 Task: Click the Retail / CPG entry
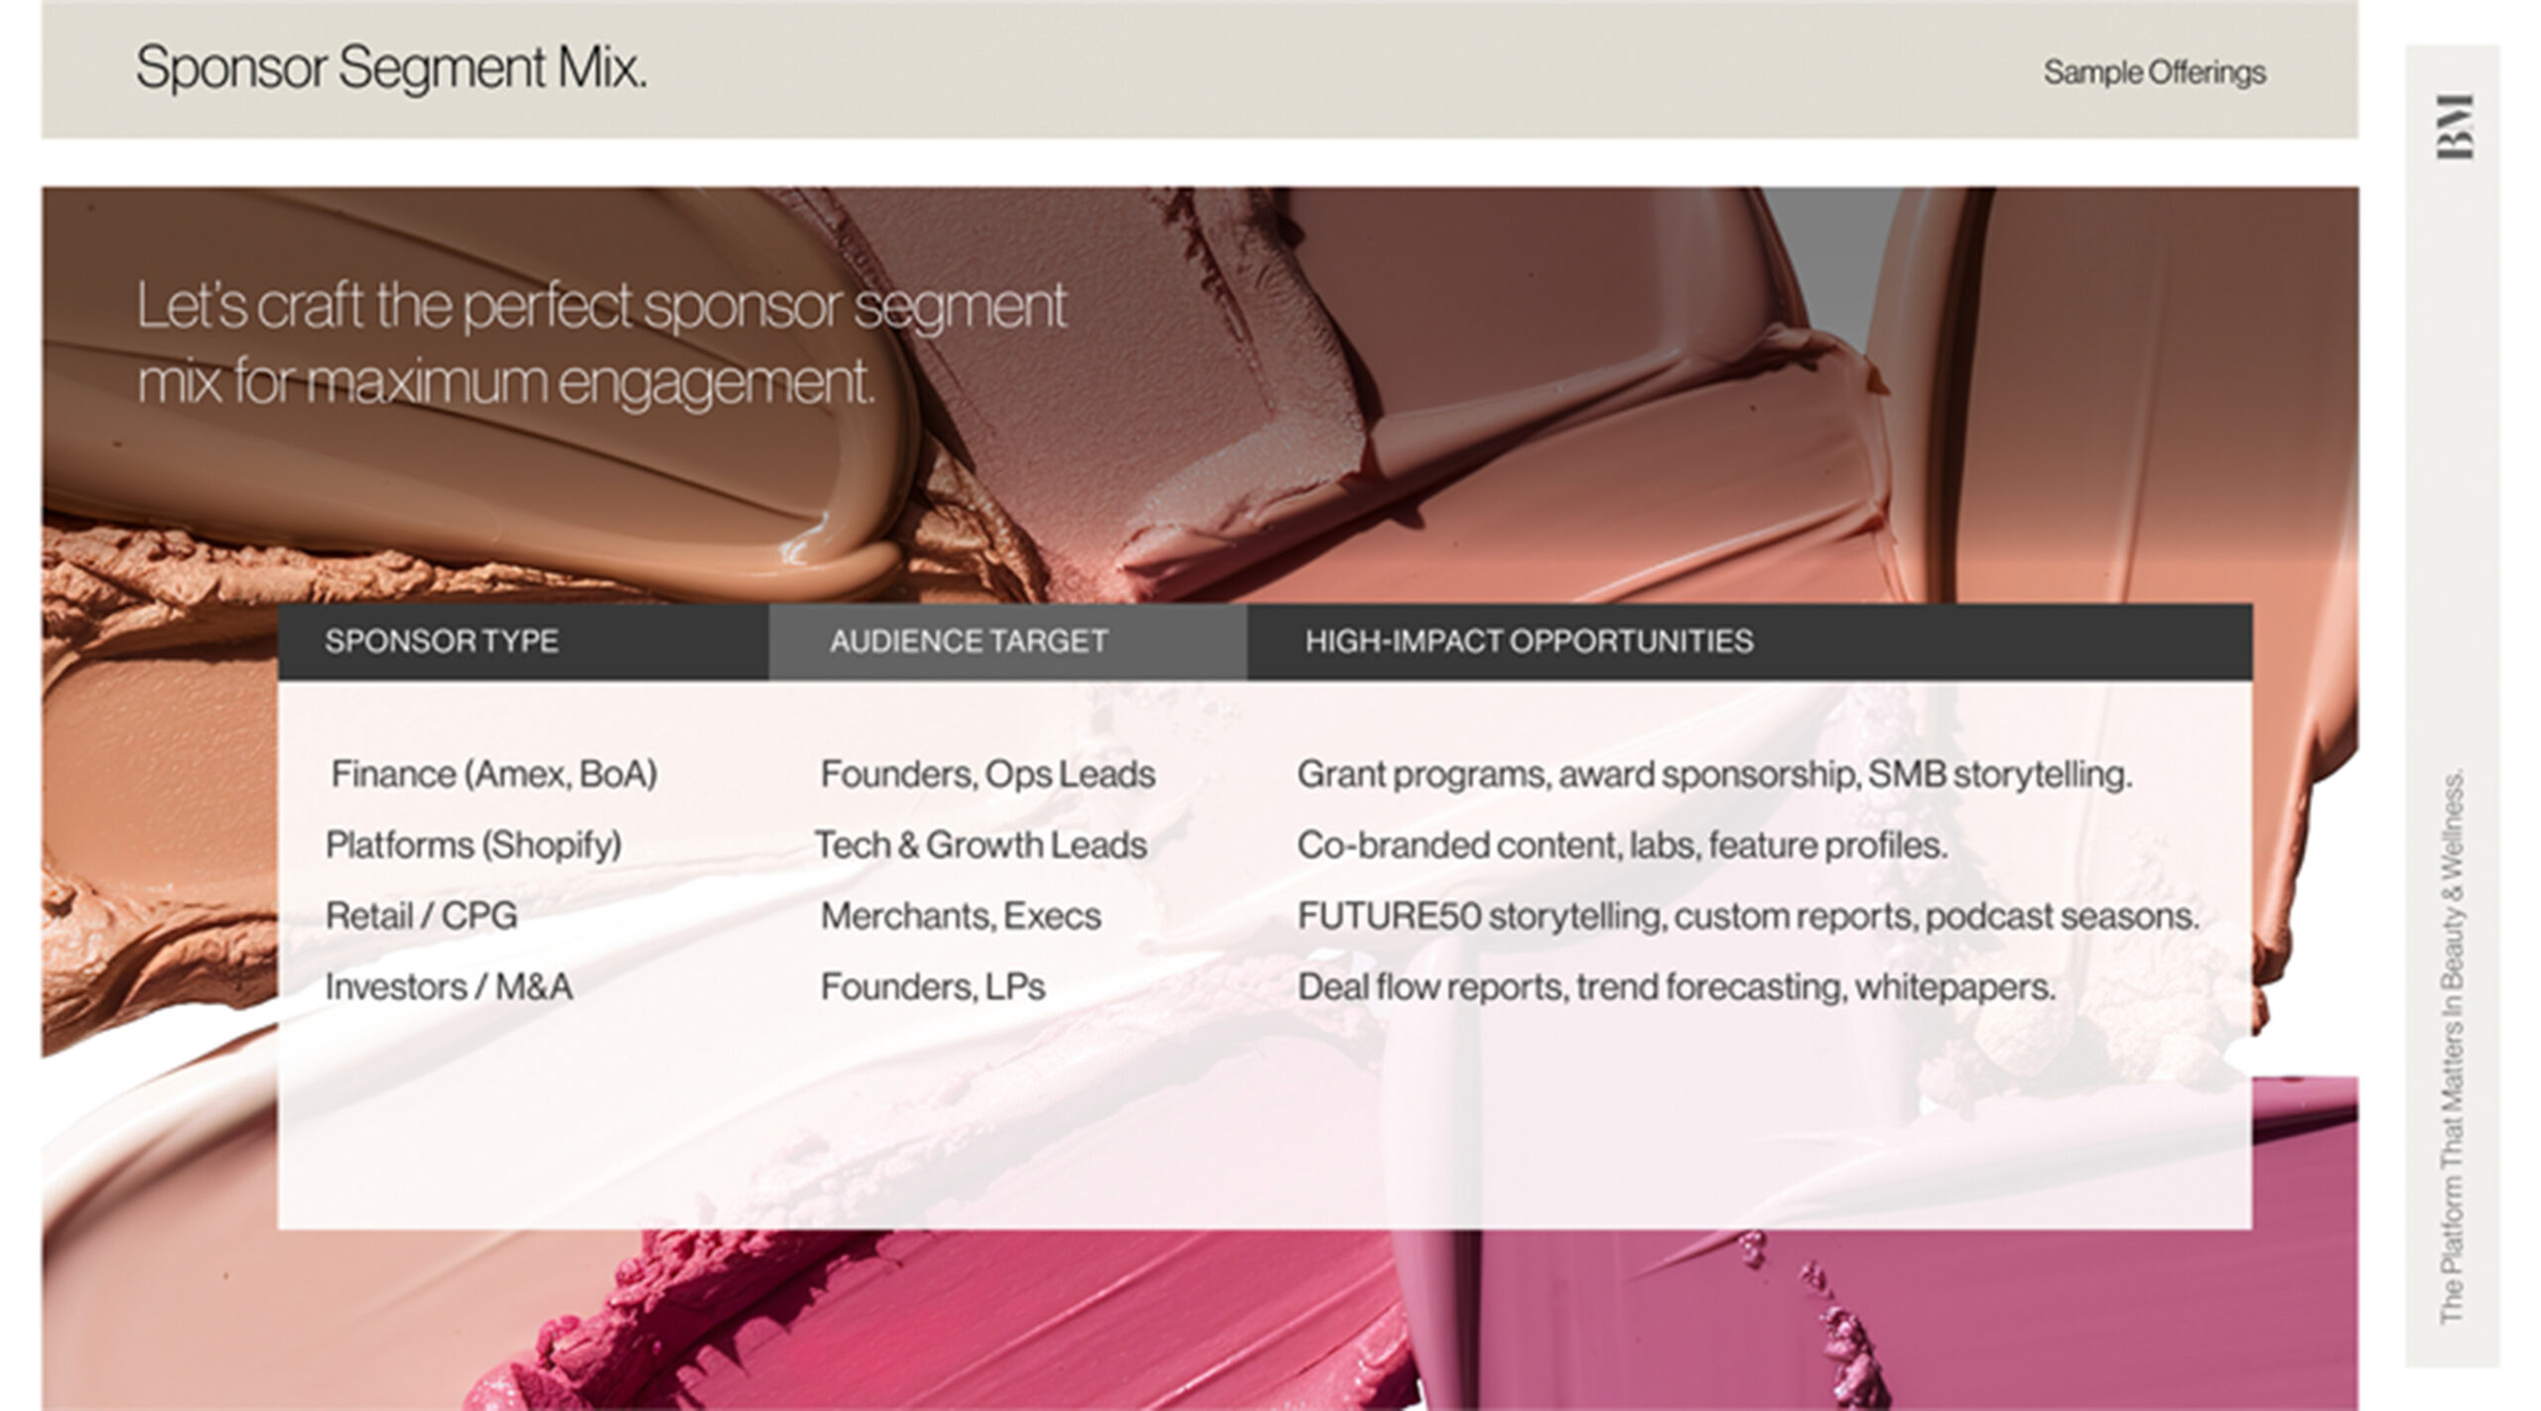click(421, 916)
